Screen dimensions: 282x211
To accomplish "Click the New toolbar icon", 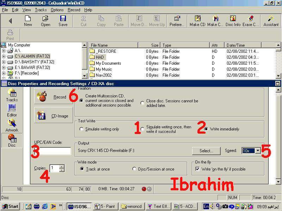I will tap(28, 19).
